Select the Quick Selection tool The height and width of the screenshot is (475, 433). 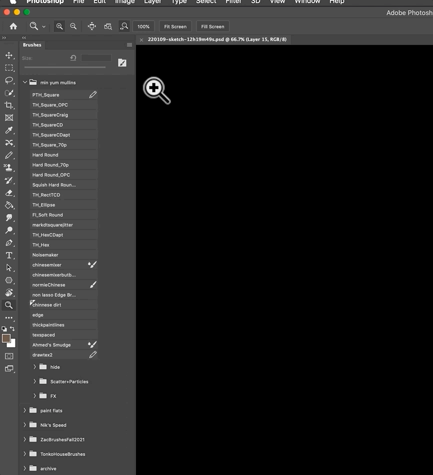coord(9,92)
